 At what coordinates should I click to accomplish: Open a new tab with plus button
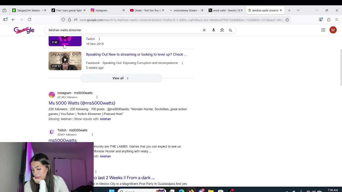(x=289, y=10)
